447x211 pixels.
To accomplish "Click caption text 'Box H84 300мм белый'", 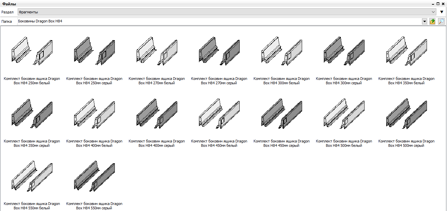I will tap(282, 83).
